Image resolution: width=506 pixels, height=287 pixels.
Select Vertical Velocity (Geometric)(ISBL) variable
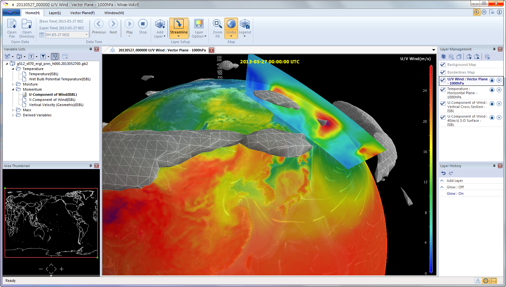tap(56, 105)
